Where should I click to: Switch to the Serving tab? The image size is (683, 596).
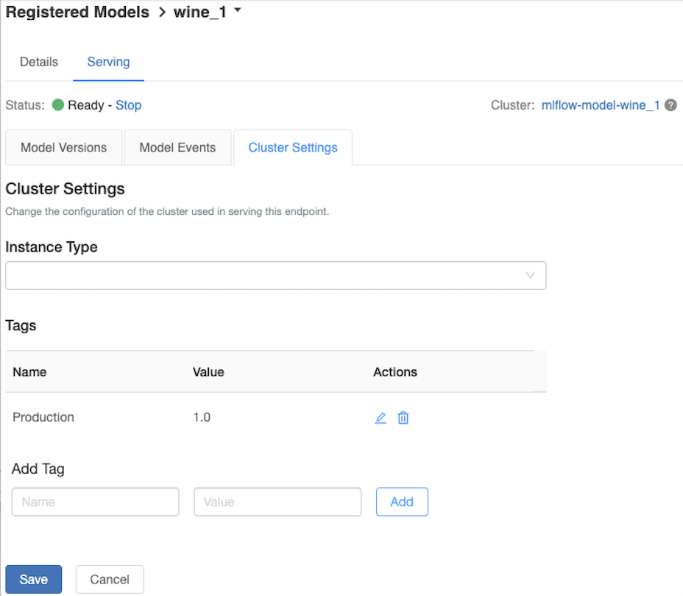(108, 62)
